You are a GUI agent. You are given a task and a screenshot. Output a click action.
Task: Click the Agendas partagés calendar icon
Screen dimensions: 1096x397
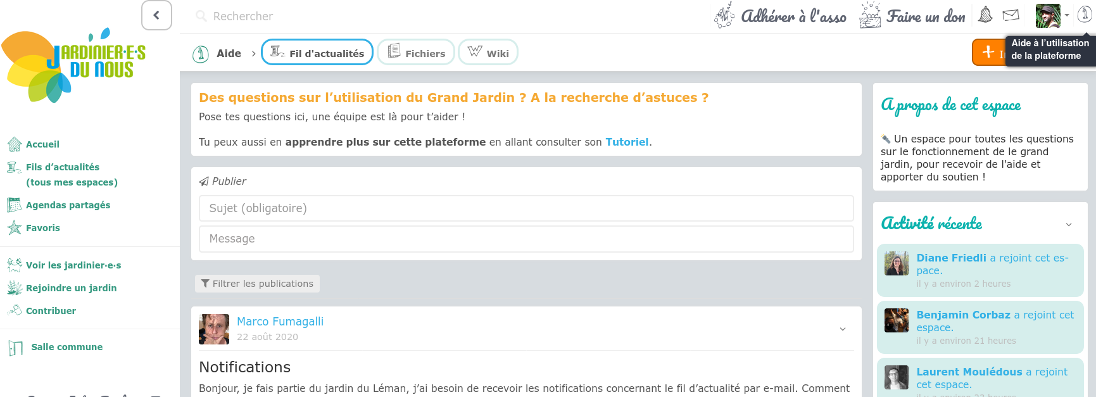tap(14, 205)
